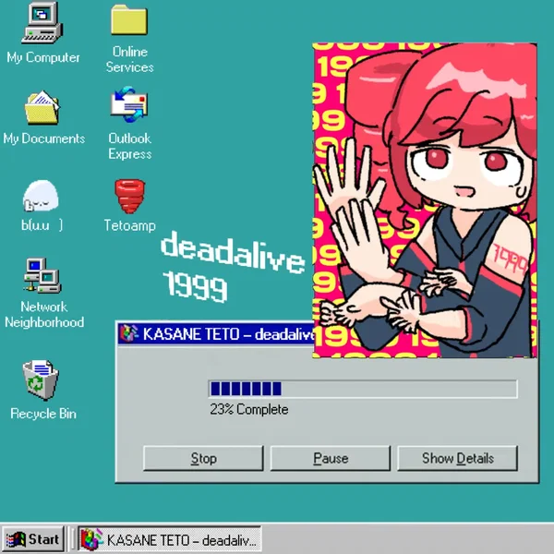Click the Pause button in the dialog
Image resolution: width=554 pixels, height=554 pixels.
(331, 458)
